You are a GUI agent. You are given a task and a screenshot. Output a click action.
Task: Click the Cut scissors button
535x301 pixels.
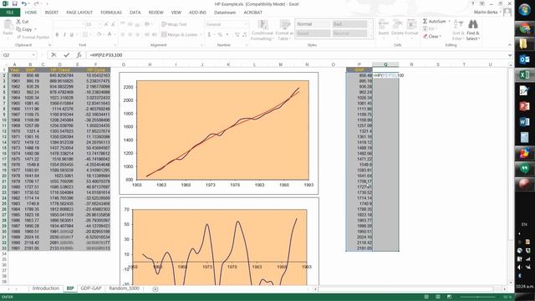(23, 22)
